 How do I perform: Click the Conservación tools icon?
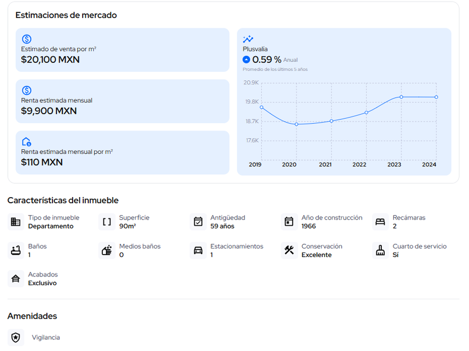(x=289, y=250)
